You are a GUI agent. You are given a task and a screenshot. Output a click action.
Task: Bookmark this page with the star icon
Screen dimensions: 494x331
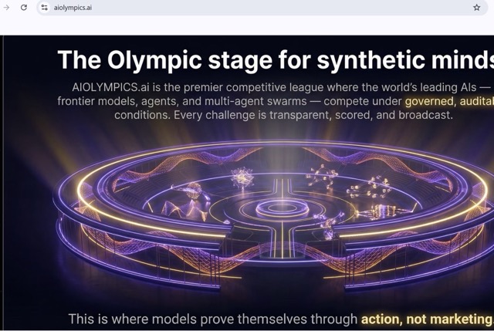point(477,7)
